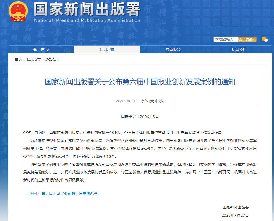Click 首页 in the breadcrumb trail
The image size is (274, 221).
tap(18, 59)
